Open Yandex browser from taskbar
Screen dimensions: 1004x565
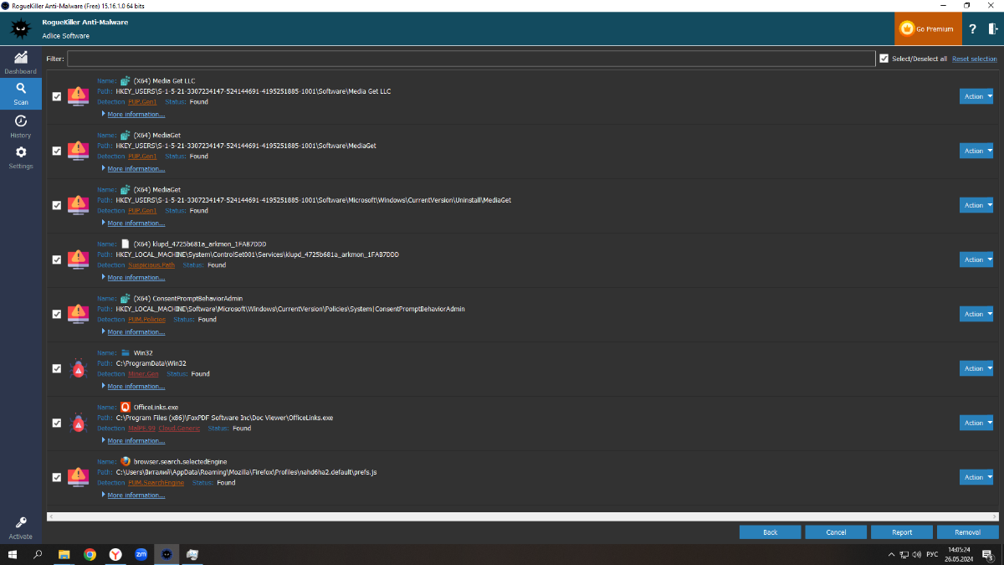tap(115, 554)
